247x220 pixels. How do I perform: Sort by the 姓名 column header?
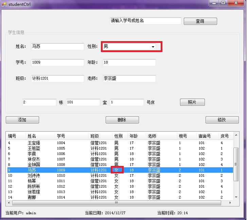point(40,136)
